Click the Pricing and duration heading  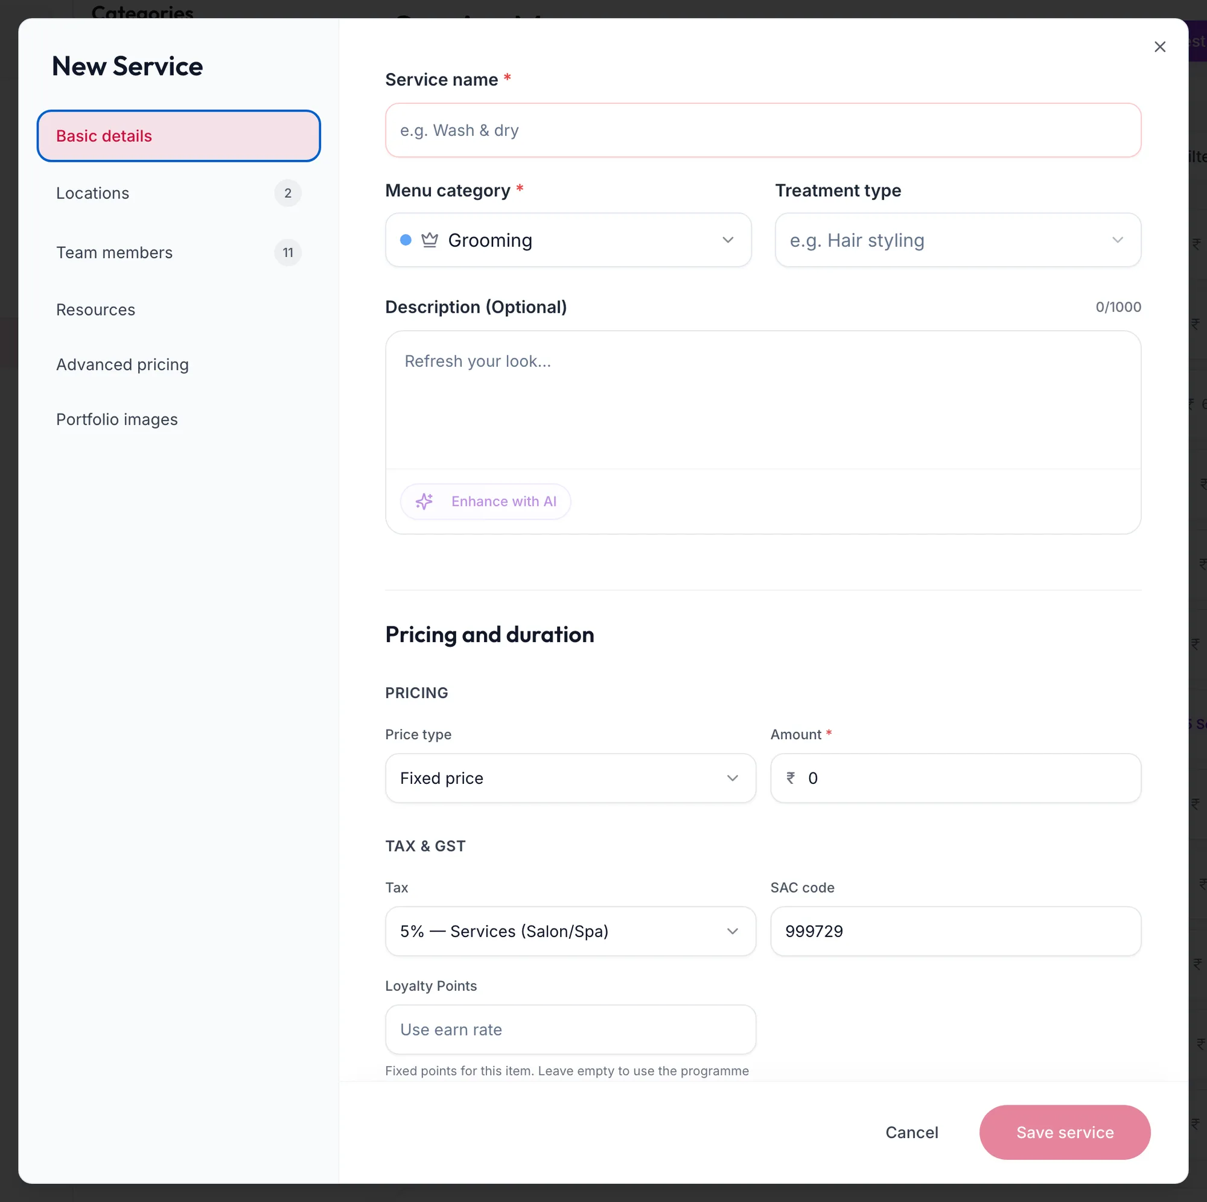(489, 634)
